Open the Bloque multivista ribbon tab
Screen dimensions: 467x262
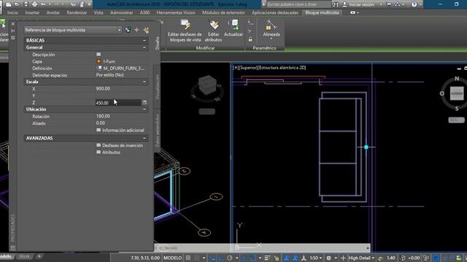point(322,13)
